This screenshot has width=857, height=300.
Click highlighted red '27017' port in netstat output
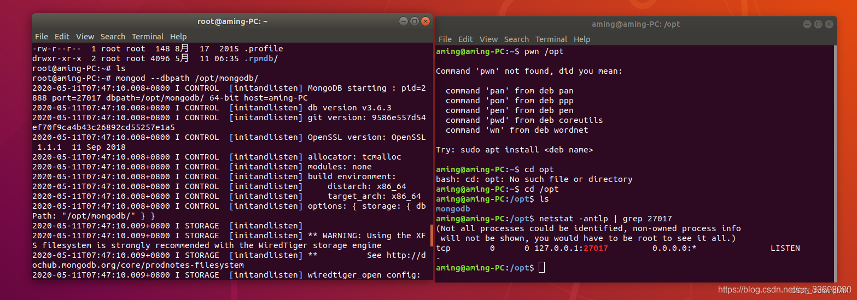click(x=596, y=248)
